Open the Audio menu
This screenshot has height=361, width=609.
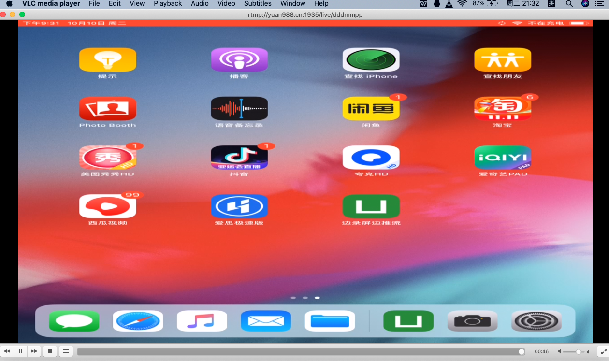(200, 3)
